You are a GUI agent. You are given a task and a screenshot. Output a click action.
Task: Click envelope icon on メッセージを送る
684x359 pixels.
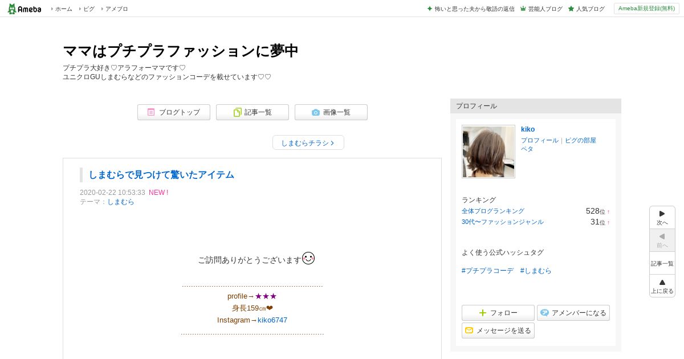(469, 331)
